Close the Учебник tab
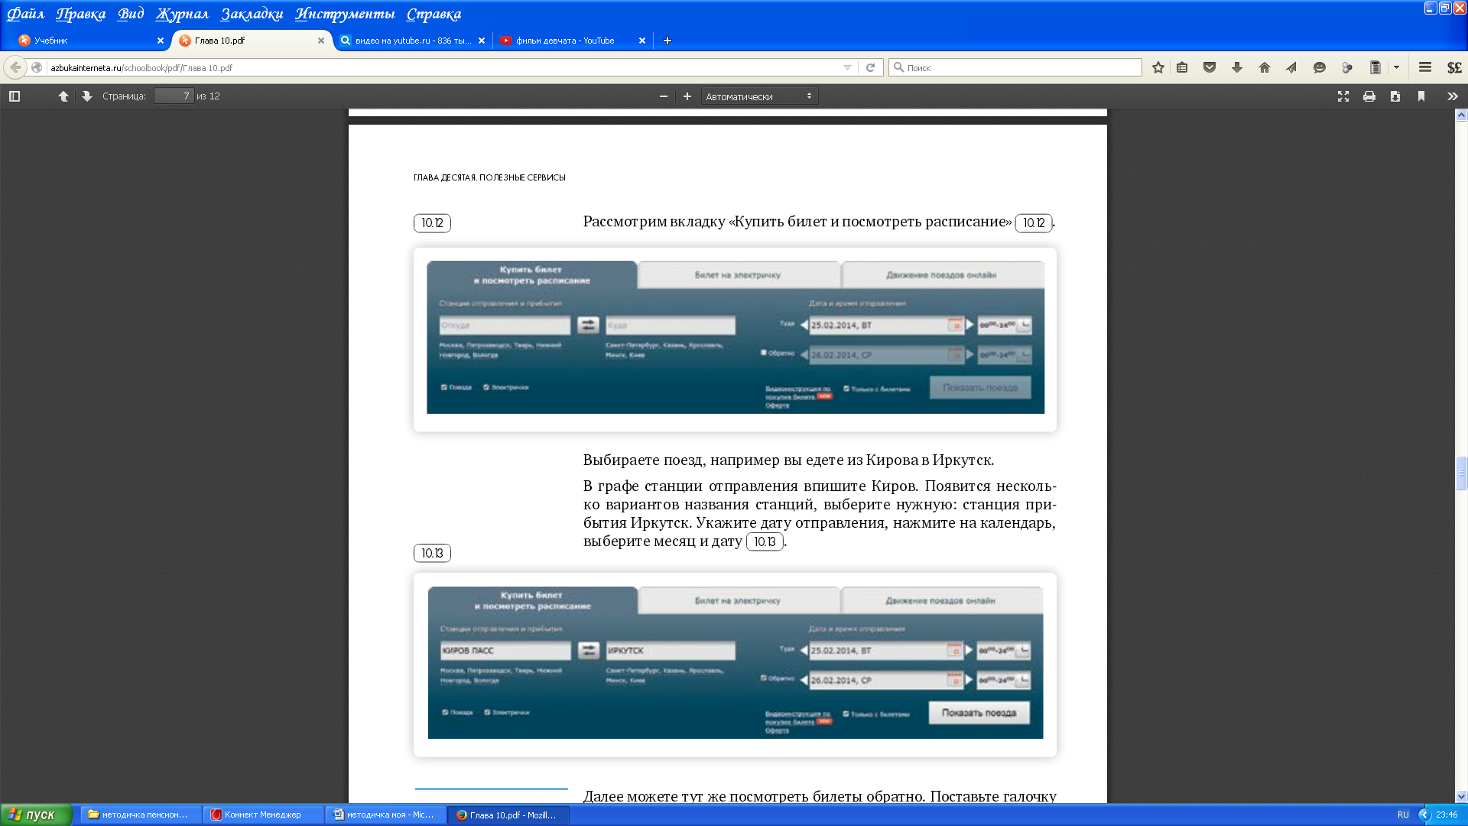The height and width of the screenshot is (826, 1468). tap(161, 41)
